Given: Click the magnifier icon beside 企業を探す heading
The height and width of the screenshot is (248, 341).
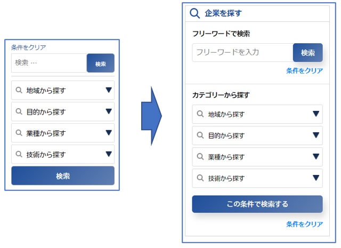Looking at the screenshot, I should (194, 13).
